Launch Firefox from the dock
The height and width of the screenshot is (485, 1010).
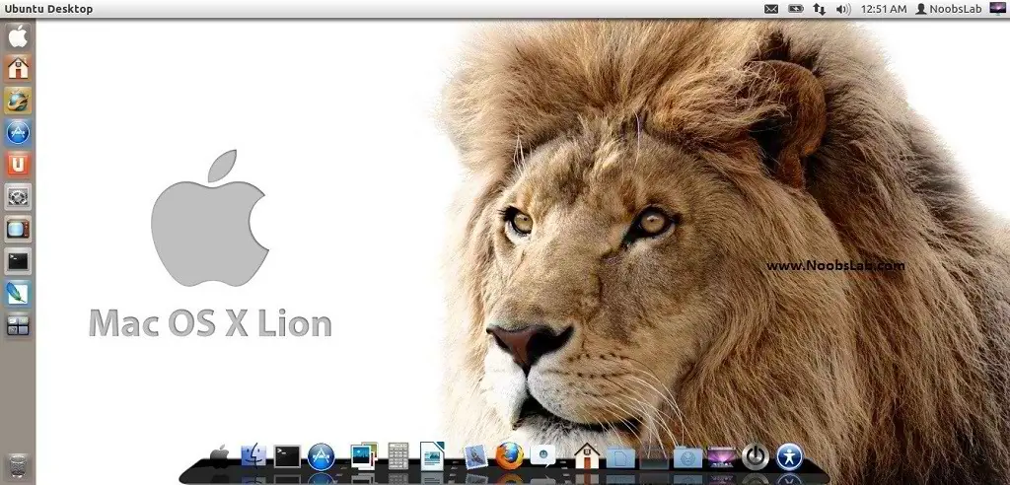click(x=510, y=456)
